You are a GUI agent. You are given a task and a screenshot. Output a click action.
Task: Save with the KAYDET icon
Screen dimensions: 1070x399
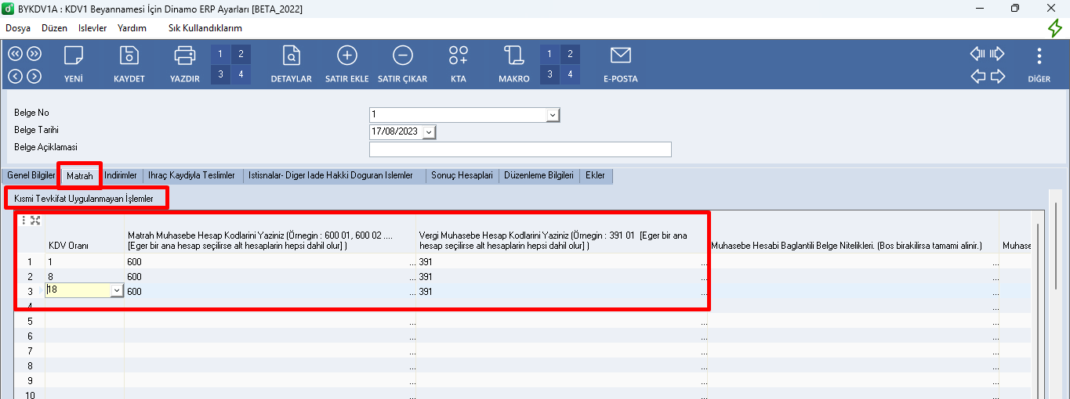tap(129, 56)
